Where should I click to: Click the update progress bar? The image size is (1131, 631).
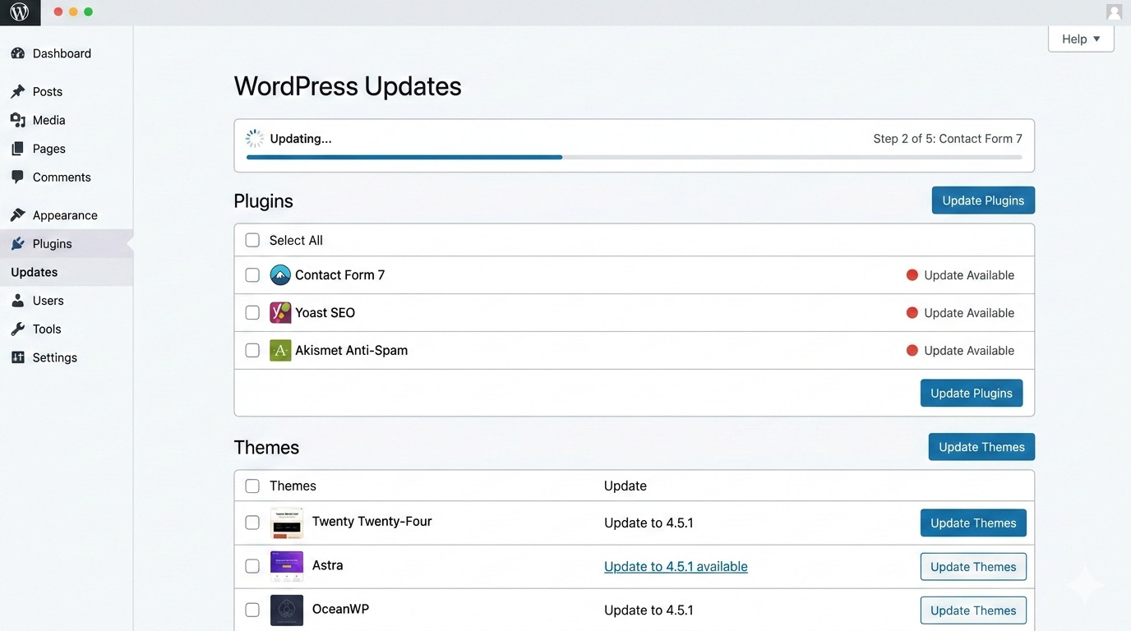634,157
